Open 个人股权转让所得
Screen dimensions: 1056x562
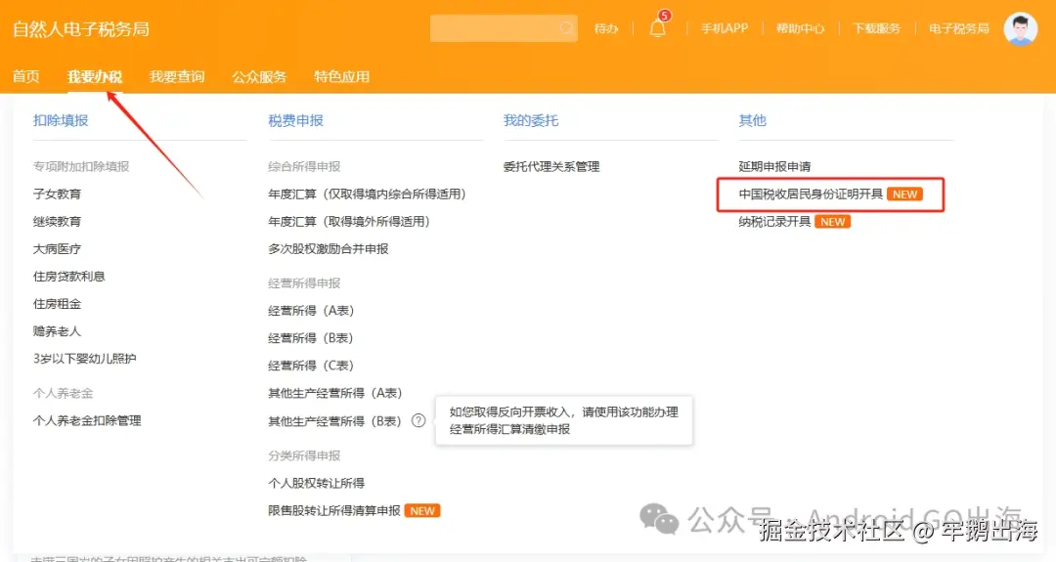pyautogui.click(x=317, y=483)
